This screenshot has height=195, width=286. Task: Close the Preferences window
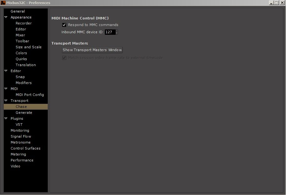(x=282, y=3)
